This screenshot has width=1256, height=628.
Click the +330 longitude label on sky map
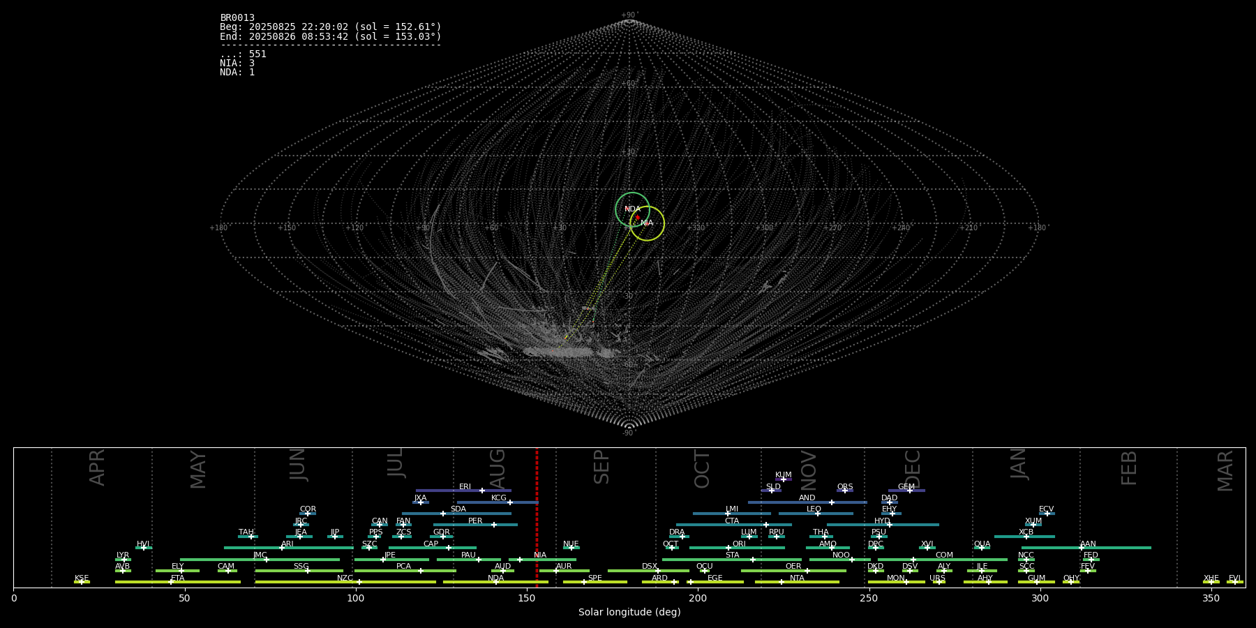(x=696, y=227)
